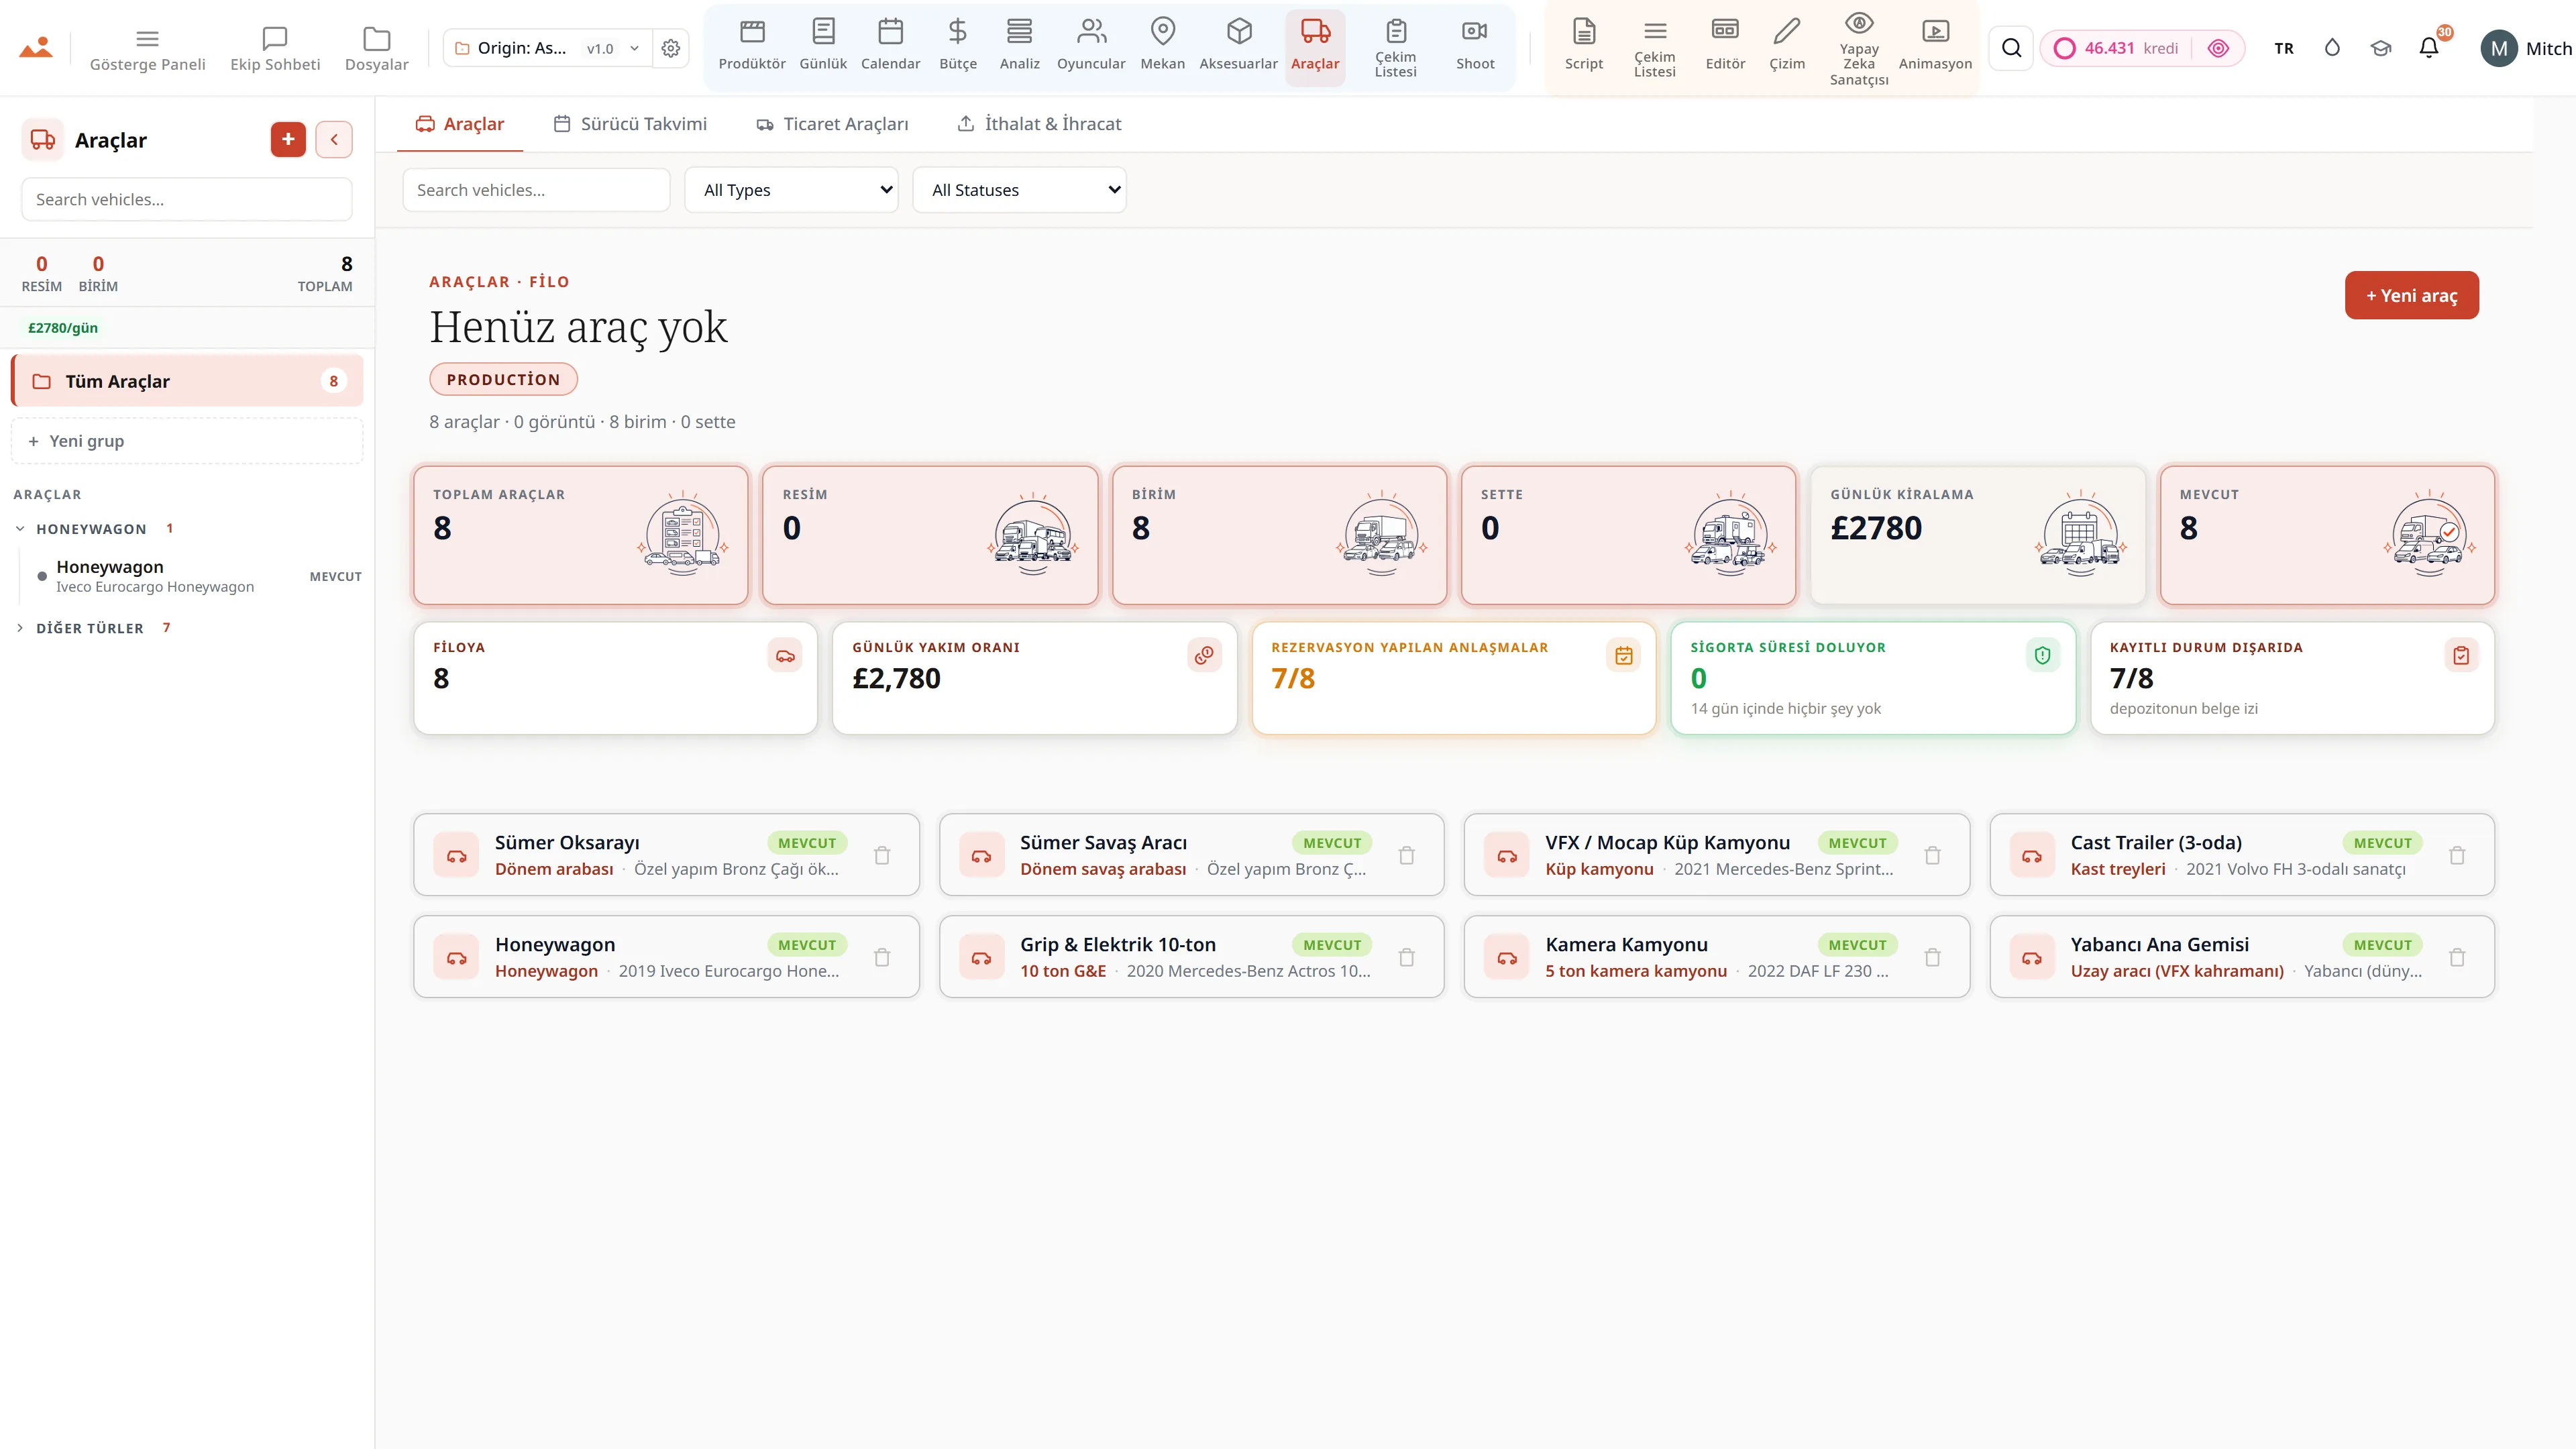Toggle the water drop theme icon

pos(2332,48)
